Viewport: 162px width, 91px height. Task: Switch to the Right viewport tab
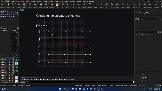pyautogui.click(x=35, y=77)
